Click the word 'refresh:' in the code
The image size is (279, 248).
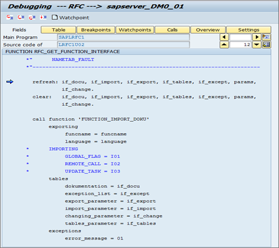[x=45, y=82]
